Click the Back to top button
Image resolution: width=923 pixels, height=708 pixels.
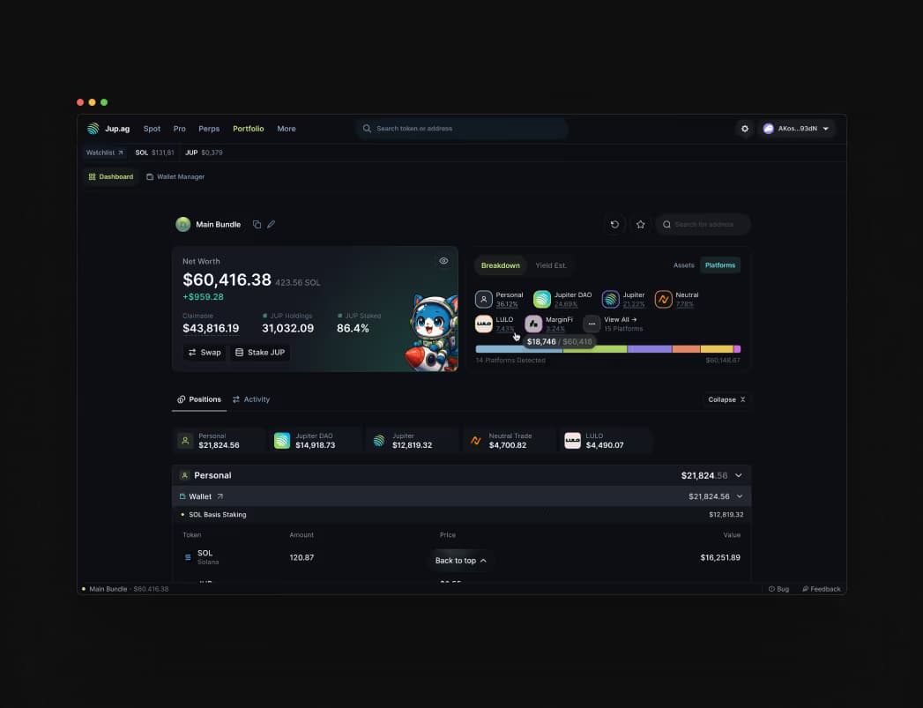[460, 561]
